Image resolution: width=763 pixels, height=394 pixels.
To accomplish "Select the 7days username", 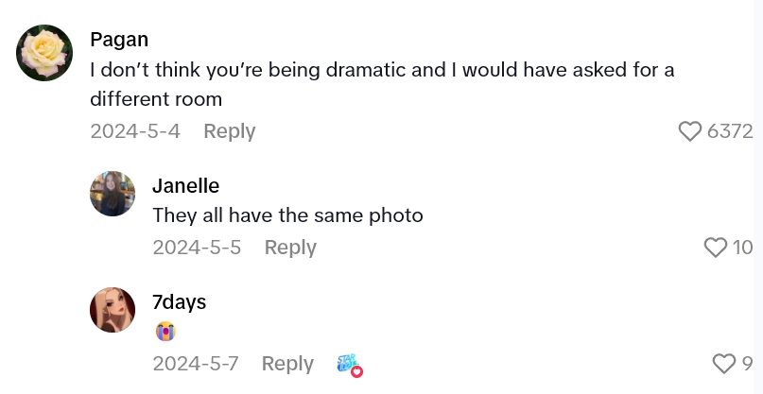I will click(x=179, y=301).
